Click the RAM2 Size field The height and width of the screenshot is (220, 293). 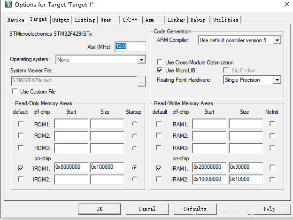pos(246,136)
